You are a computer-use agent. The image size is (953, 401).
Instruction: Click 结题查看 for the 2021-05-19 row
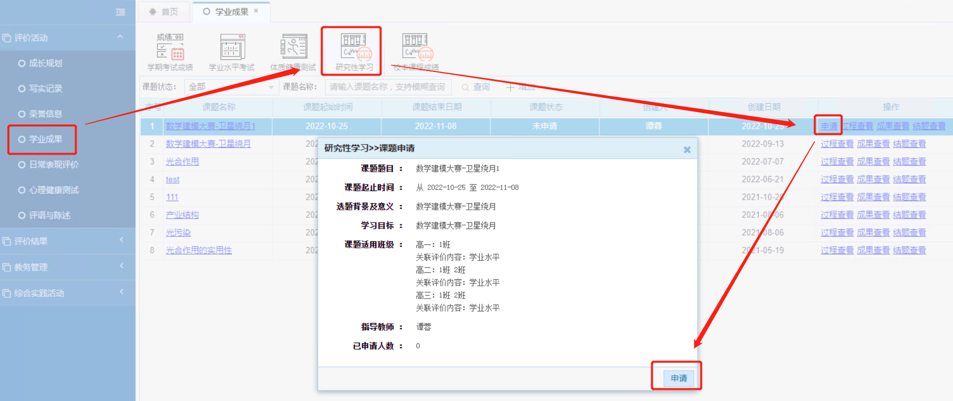point(909,250)
